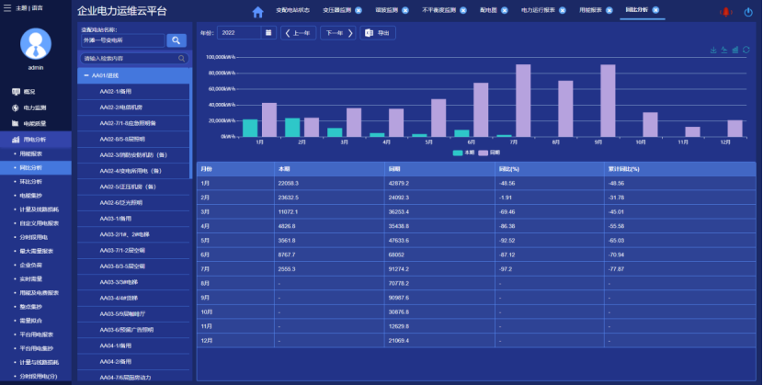Click the power logout icon
Screen dimensions: 763x385
tap(747, 11)
